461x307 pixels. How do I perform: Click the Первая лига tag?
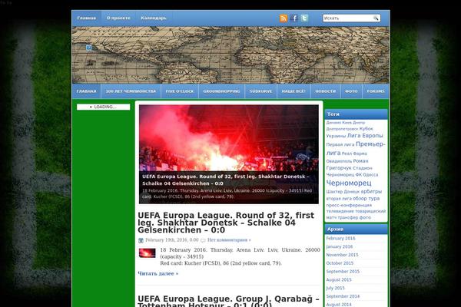tap(340, 144)
